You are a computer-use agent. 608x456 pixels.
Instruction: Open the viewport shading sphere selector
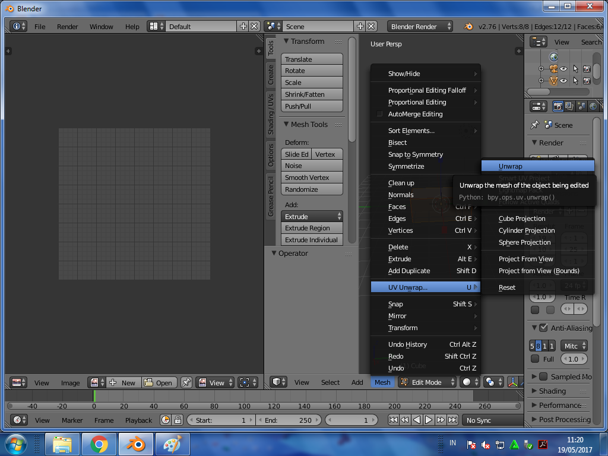click(x=470, y=382)
